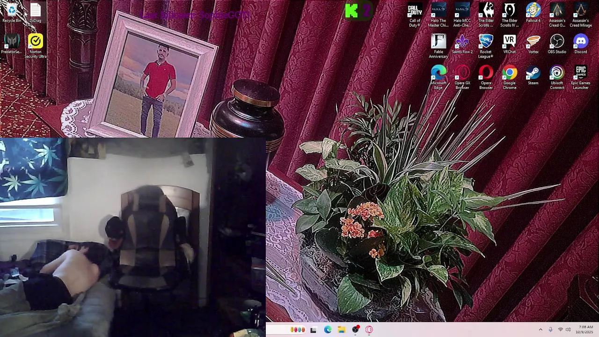The image size is (599, 337).
Task: Switch to Opera GX taskbar icon
Action: point(369,330)
